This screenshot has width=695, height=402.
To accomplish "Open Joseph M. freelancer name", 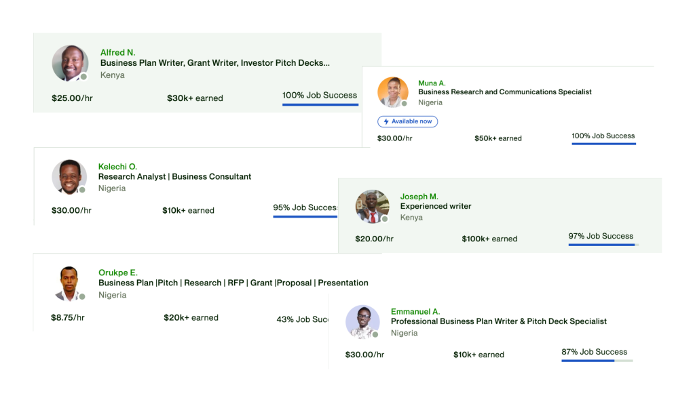I will coord(419,197).
